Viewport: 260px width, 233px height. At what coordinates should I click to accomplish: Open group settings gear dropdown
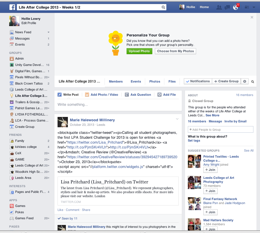(245, 81)
